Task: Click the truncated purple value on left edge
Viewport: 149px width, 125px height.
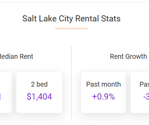Action: [x=0, y=97]
